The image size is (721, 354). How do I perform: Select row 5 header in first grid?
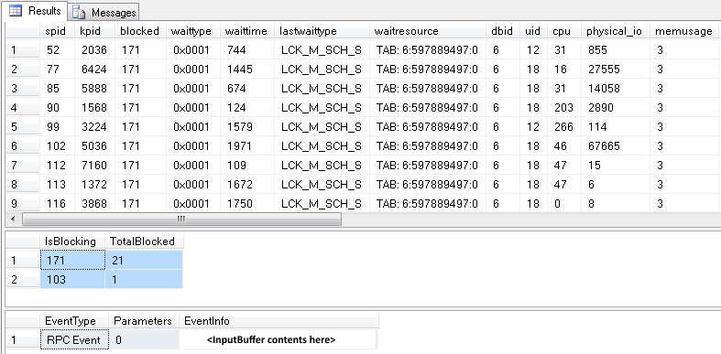click(23, 127)
